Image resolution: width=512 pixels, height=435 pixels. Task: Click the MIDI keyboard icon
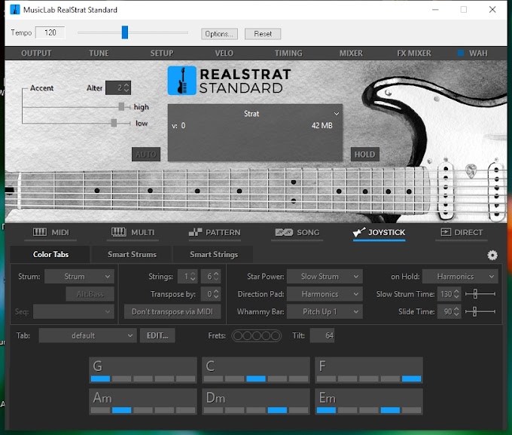[39, 232]
